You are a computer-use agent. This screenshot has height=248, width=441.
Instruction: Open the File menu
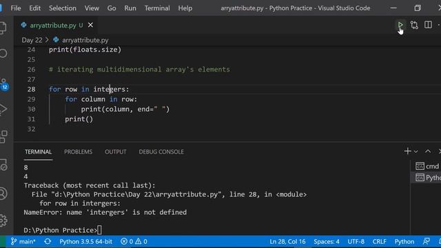coord(16,8)
